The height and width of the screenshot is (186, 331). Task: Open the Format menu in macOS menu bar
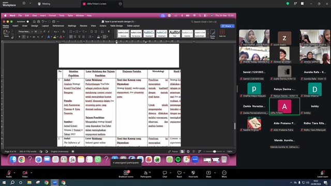(x=52, y=16)
